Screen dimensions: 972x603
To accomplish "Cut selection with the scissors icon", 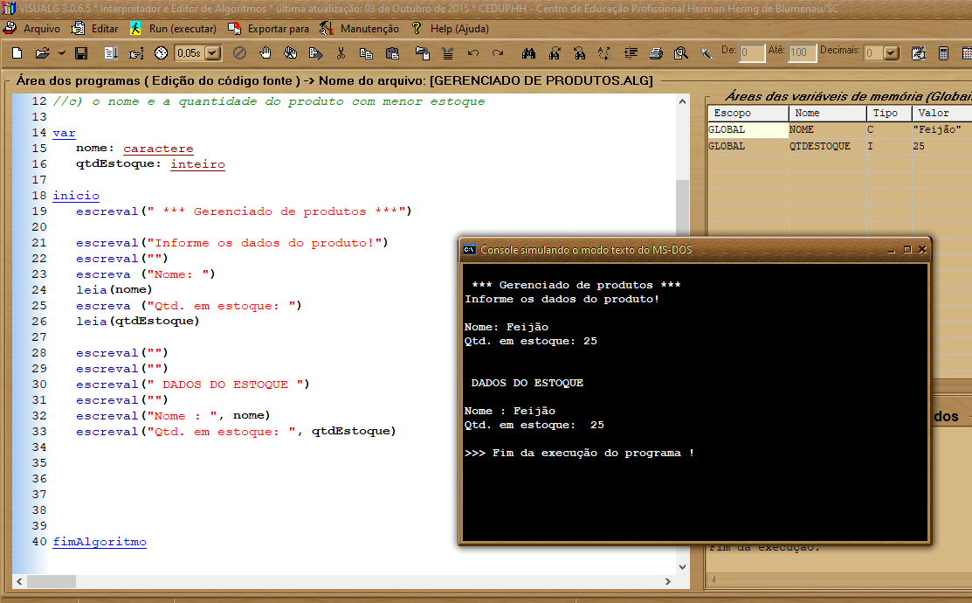I will pos(341,53).
